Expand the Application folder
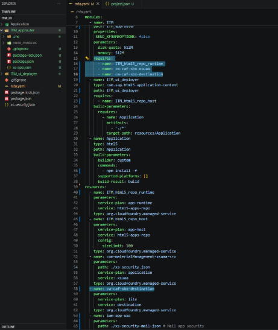The height and width of the screenshot is (330, 278). (x=2, y=24)
